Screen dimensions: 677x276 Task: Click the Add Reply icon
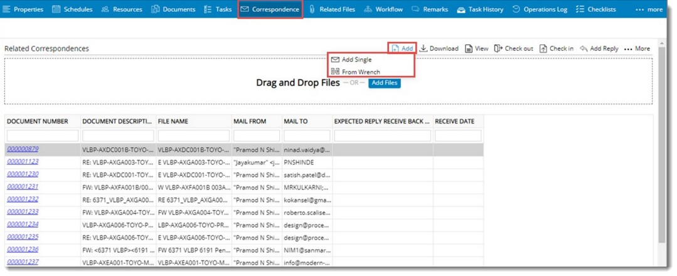(599, 48)
